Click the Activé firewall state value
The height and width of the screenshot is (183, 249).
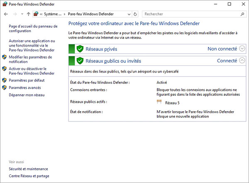[162, 82]
